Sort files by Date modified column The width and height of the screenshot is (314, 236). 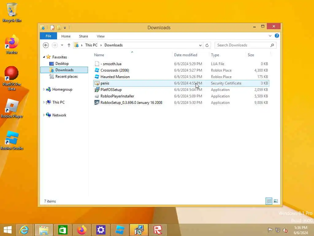click(190, 55)
